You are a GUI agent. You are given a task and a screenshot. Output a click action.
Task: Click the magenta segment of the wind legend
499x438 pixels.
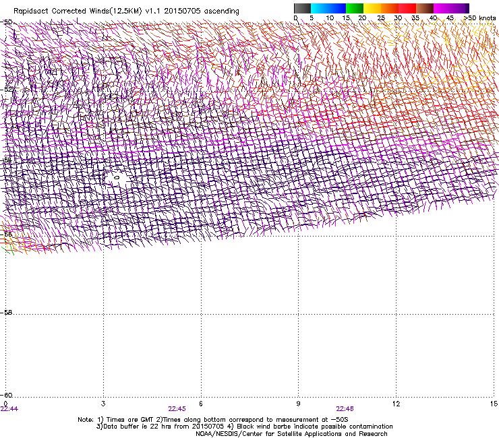442,8
